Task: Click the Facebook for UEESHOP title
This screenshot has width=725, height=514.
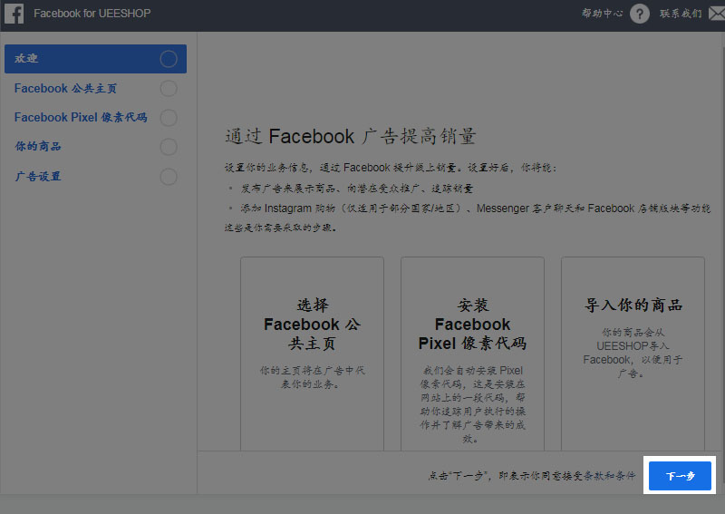Action: click(92, 14)
